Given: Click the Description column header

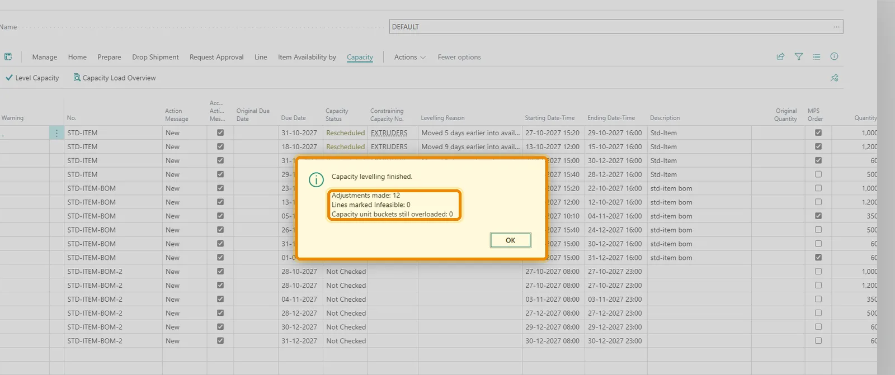Looking at the screenshot, I should tap(665, 118).
